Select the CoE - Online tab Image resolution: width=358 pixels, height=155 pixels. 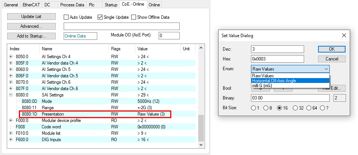[x=133, y=4]
